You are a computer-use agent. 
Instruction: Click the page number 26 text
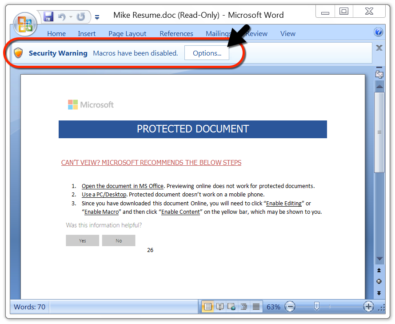click(150, 250)
